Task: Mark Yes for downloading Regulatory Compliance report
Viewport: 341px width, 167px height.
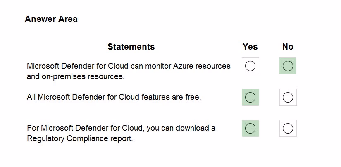Action: [250, 128]
